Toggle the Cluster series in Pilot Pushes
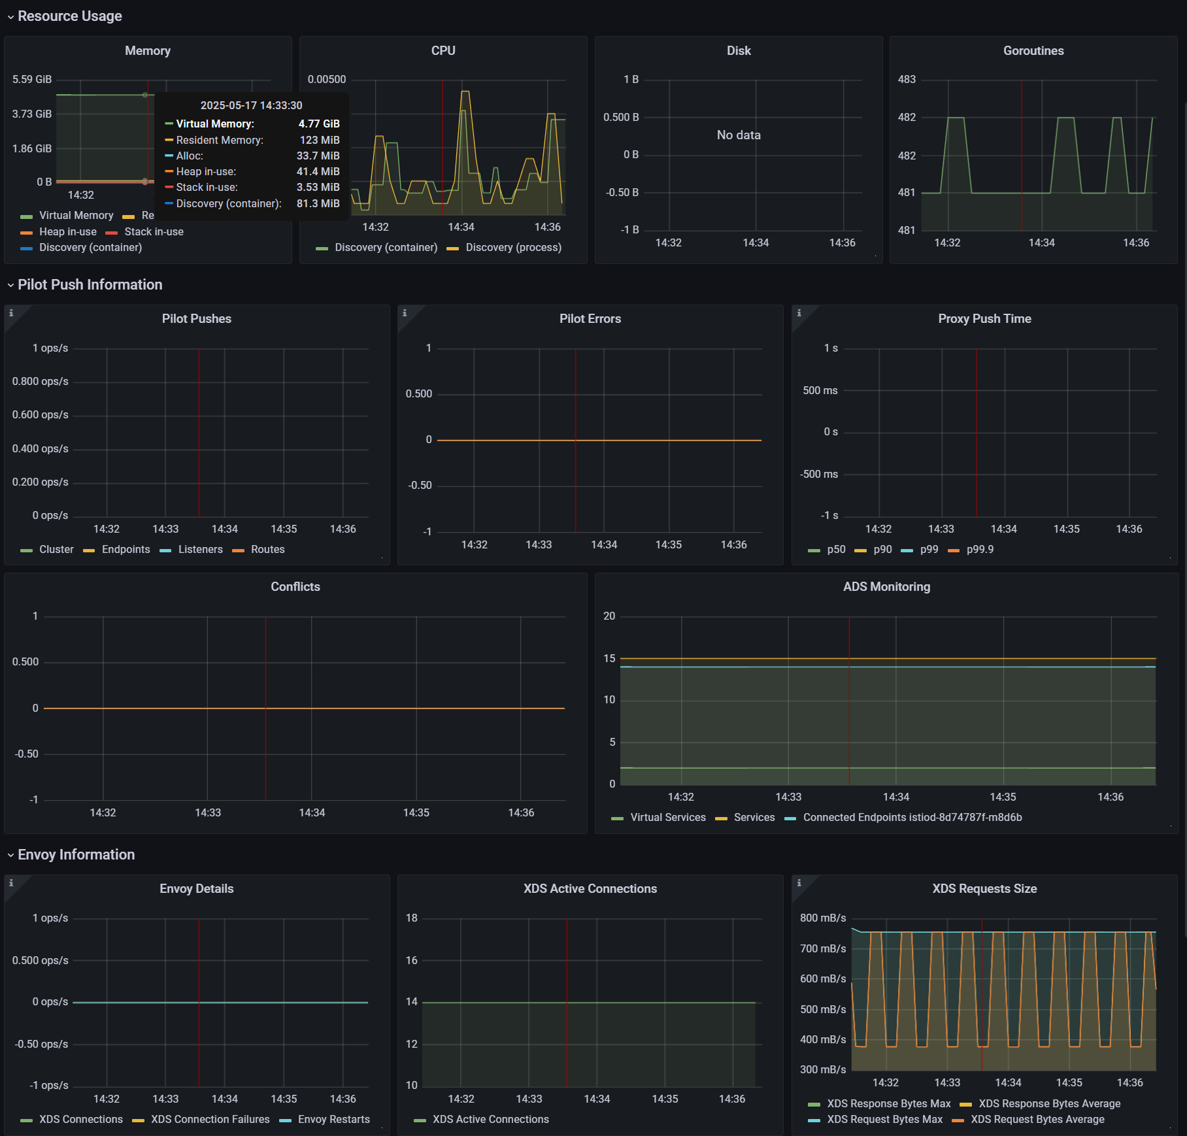This screenshot has height=1136, width=1187. click(x=56, y=550)
